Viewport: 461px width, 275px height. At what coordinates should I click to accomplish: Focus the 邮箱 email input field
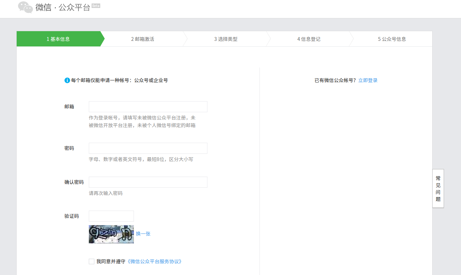click(x=148, y=107)
